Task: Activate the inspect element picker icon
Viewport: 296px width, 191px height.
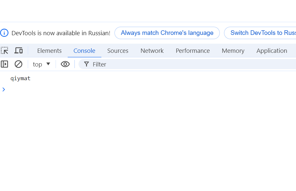Action: (x=5, y=51)
